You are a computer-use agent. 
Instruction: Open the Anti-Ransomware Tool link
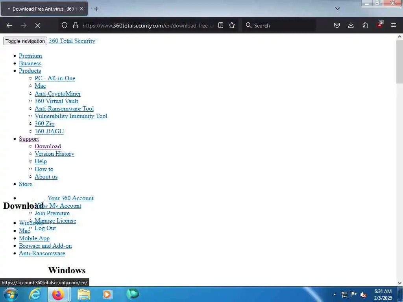pyautogui.click(x=64, y=109)
